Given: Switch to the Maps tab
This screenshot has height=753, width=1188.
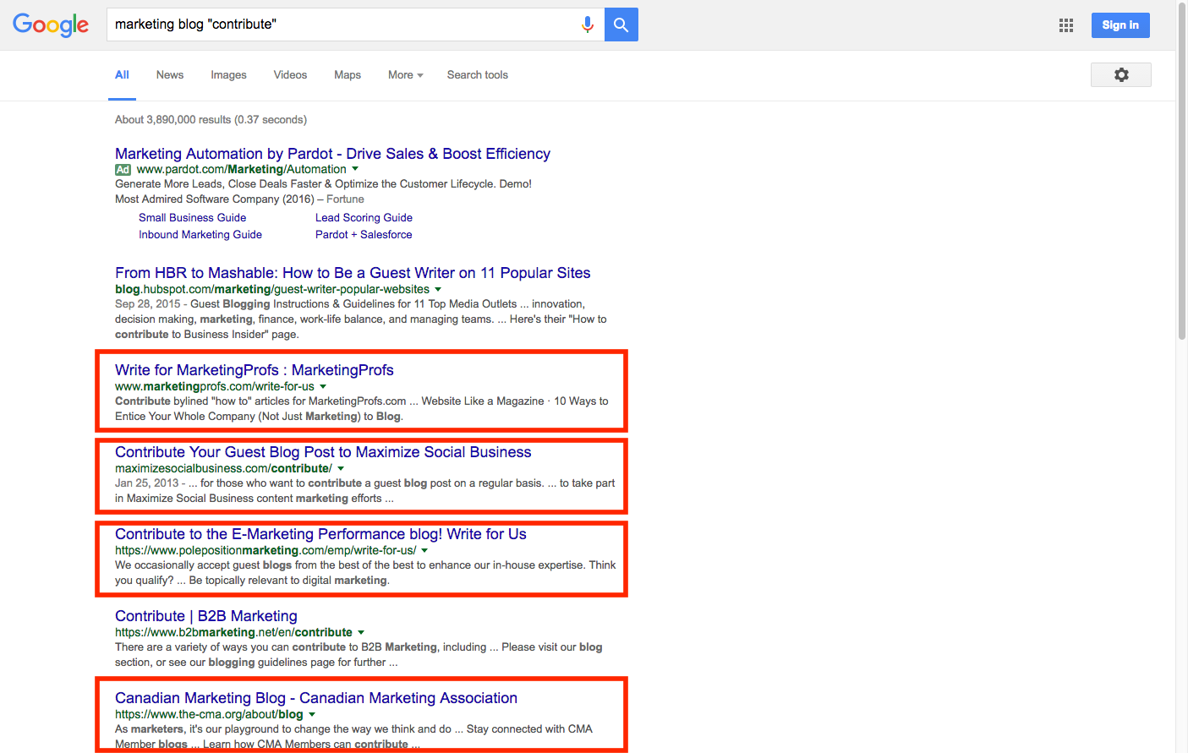Looking at the screenshot, I should coord(348,75).
